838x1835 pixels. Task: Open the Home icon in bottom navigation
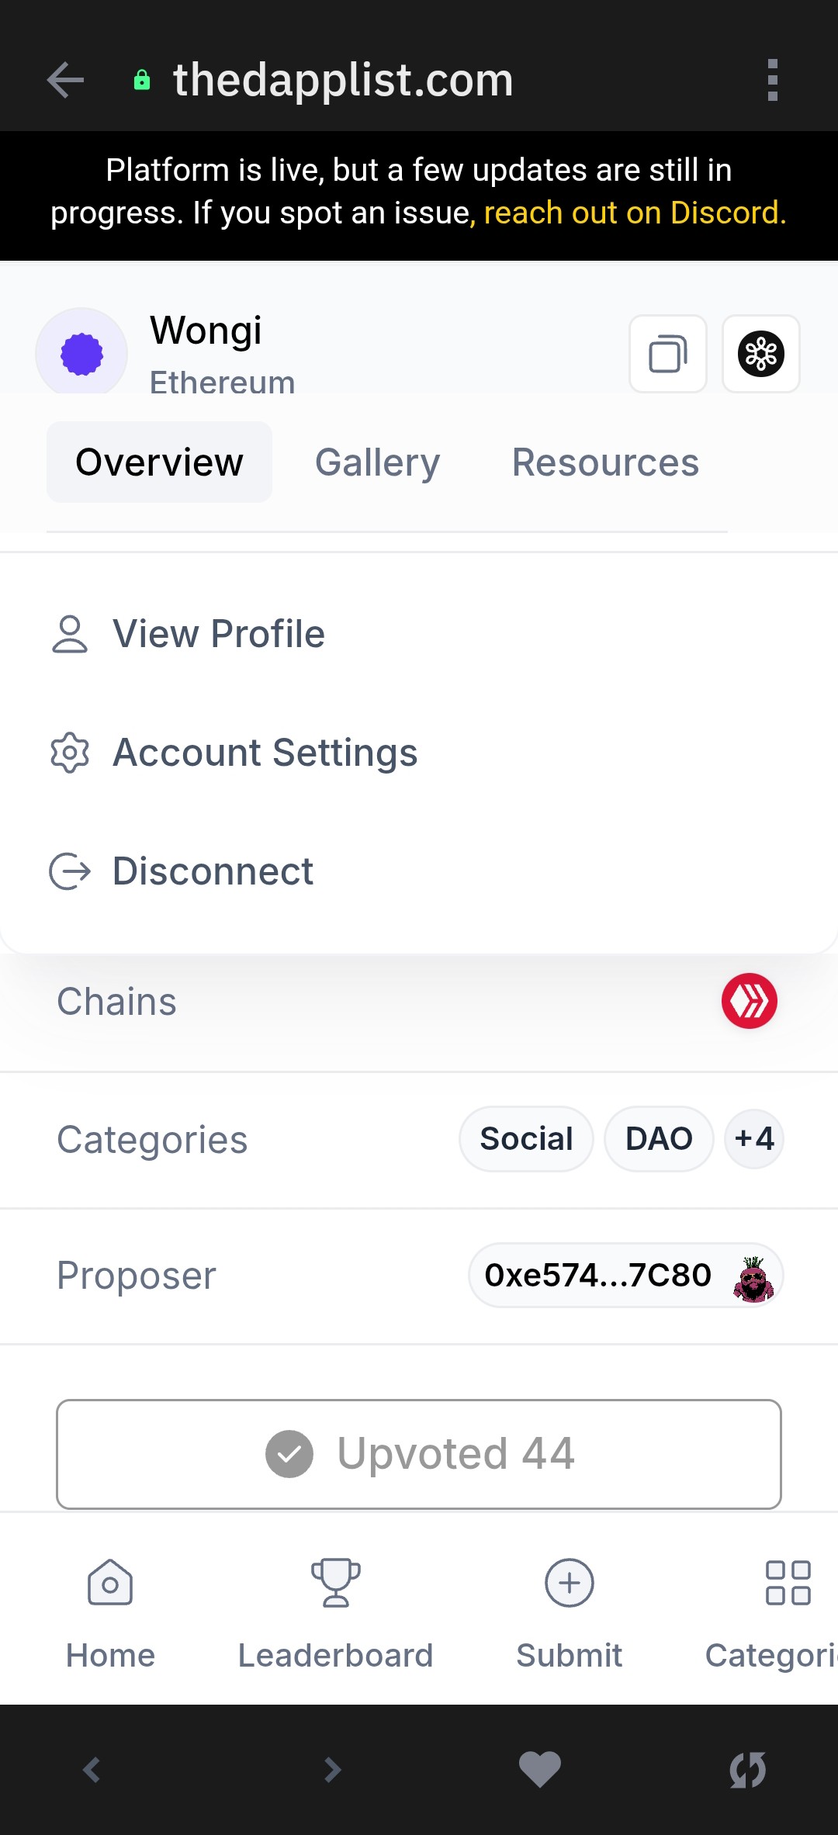(x=110, y=1583)
